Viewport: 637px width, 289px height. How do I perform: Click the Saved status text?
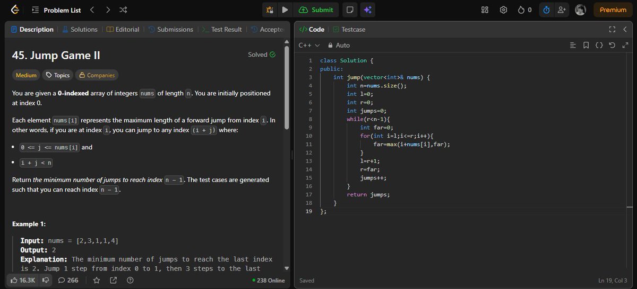(x=307, y=281)
